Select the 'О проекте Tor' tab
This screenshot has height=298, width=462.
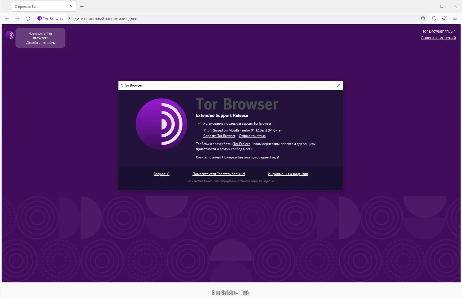[x=44, y=6]
